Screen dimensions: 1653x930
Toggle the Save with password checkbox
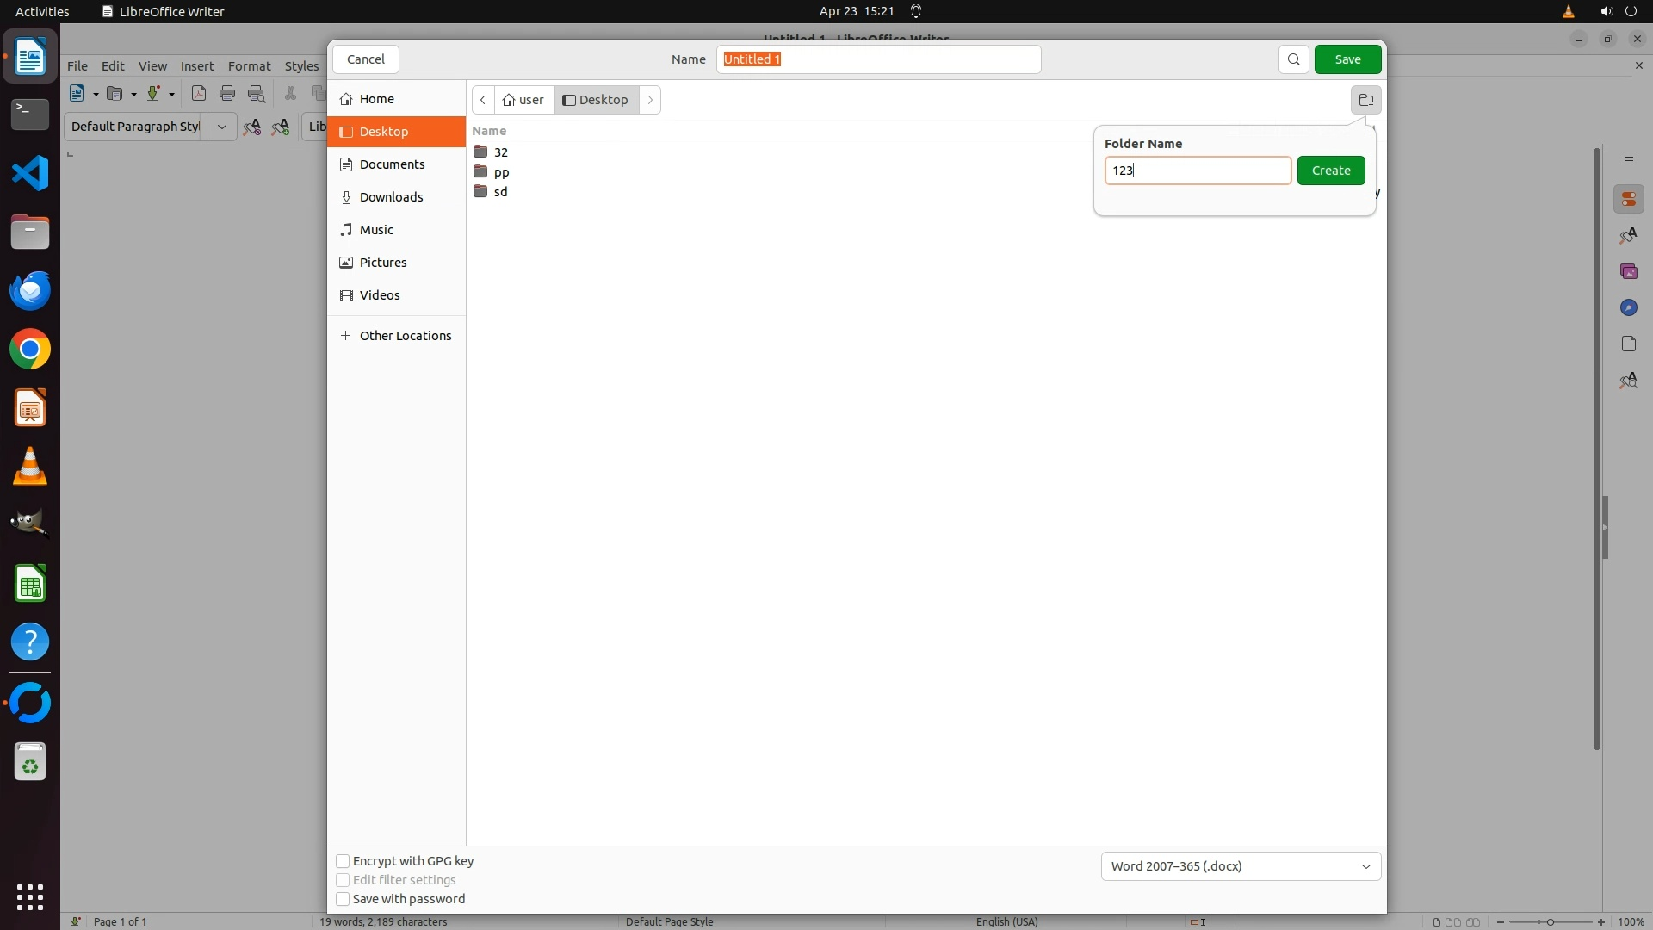(x=343, y=899)
